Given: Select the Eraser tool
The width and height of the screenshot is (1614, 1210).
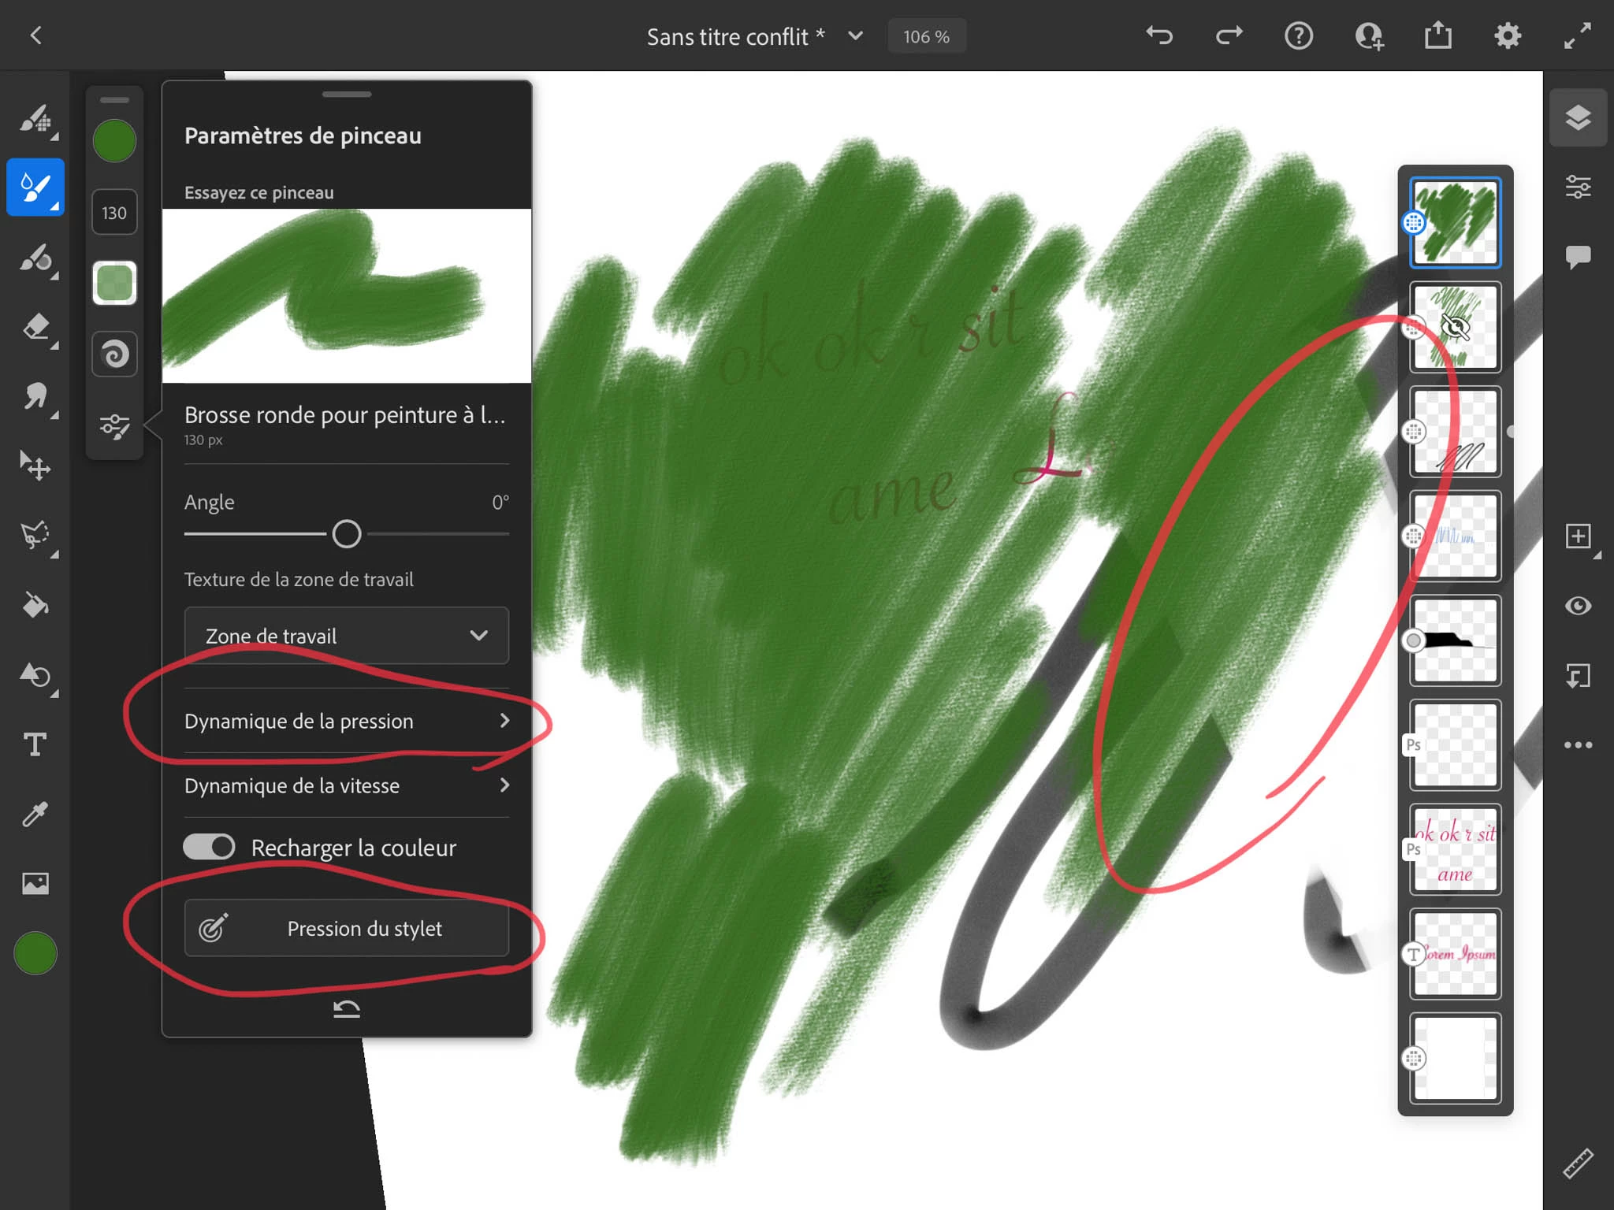Looking at the screenshot, I should point(35,327).
